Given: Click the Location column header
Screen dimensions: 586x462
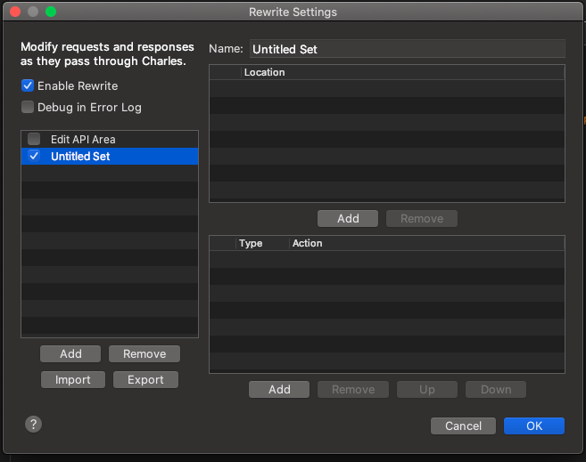Looking at the screenshot, I should point(402,72).
